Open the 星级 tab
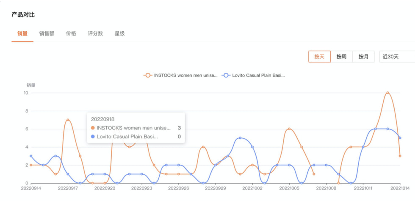Viewport: 415px width, 201px height. 119,33
